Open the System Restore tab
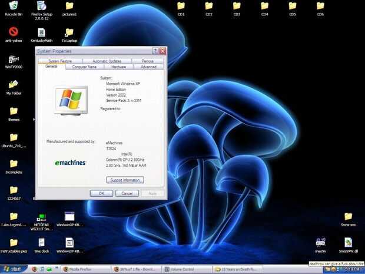 click(60, 61)
